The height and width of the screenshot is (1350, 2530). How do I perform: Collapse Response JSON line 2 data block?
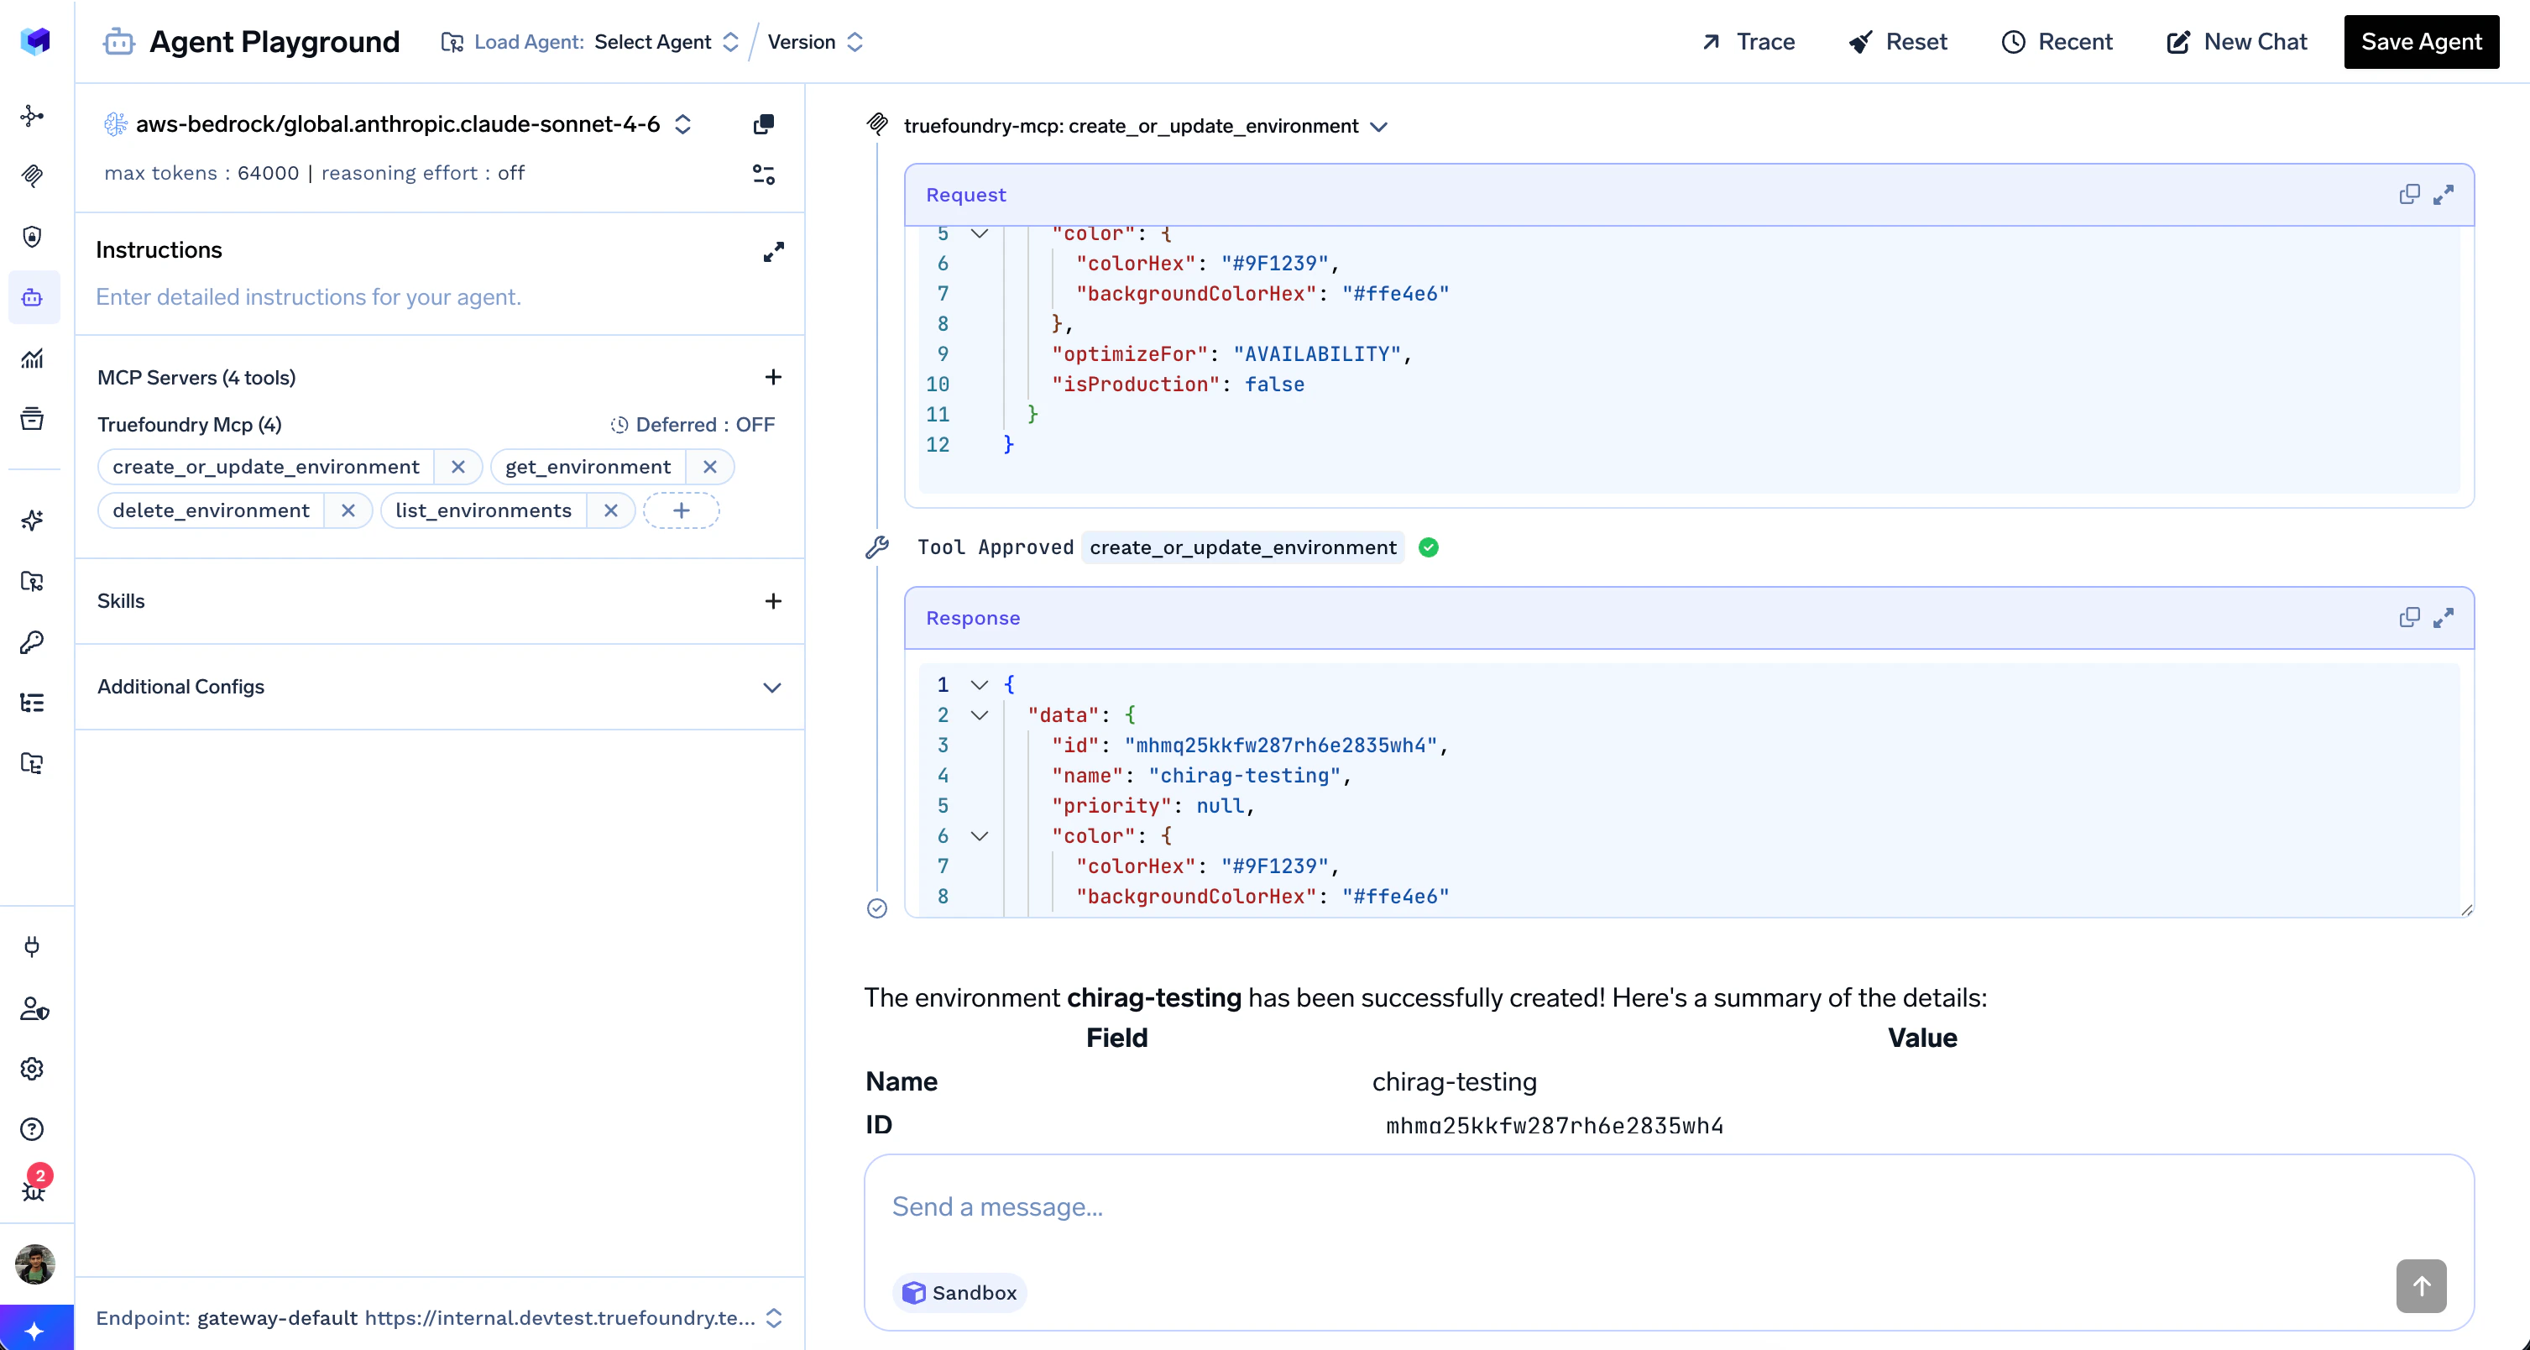pos(980,715)
